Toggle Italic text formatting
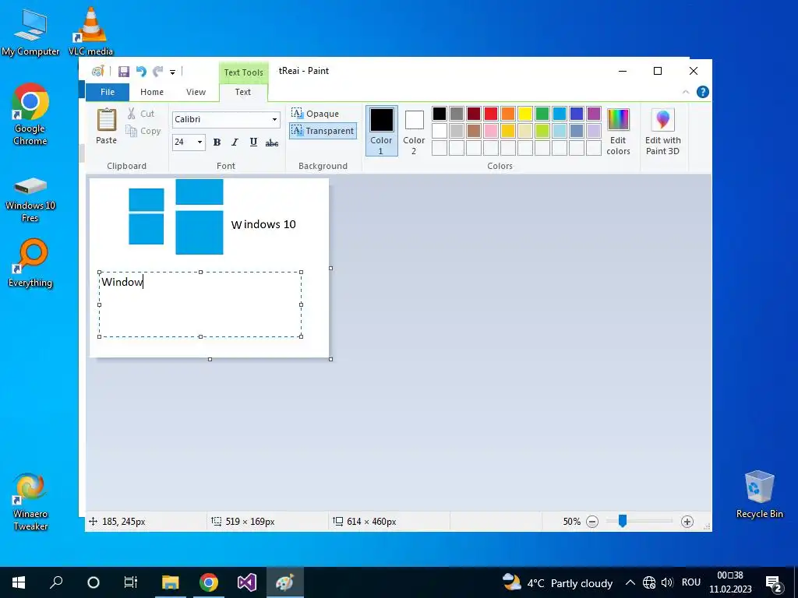Viewport: 798px width, 598px height. tap(235, 142)
